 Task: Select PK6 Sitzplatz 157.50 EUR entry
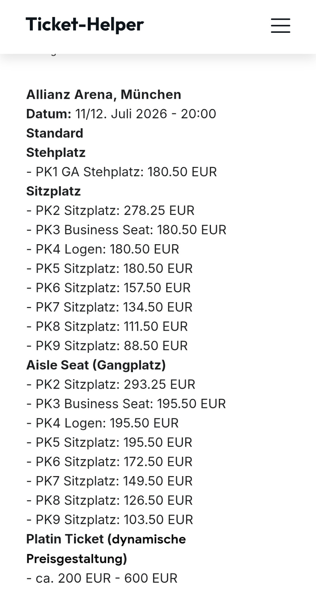[x=108, y=288]
